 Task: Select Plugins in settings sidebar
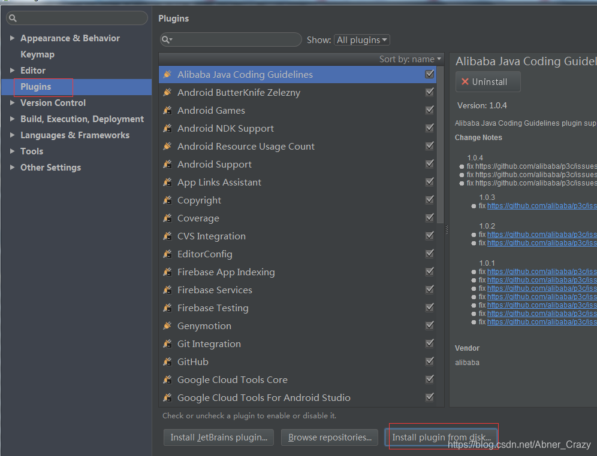pos(36,87)
